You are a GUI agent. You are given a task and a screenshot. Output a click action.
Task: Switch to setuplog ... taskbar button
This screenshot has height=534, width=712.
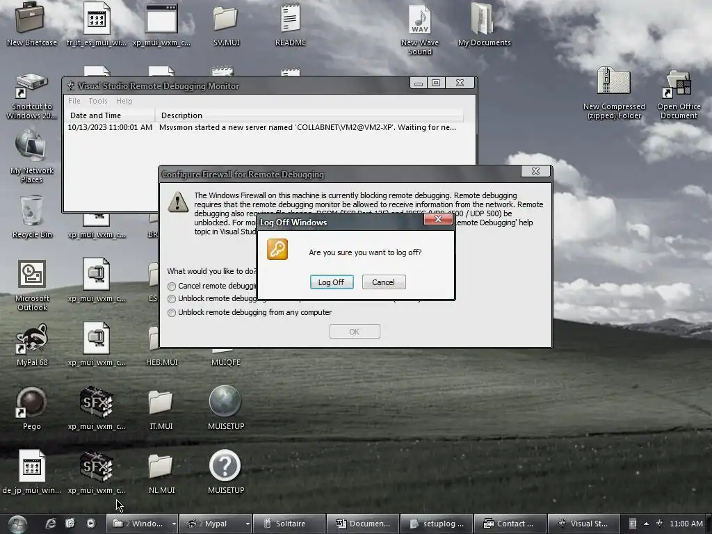click(437, 524)
